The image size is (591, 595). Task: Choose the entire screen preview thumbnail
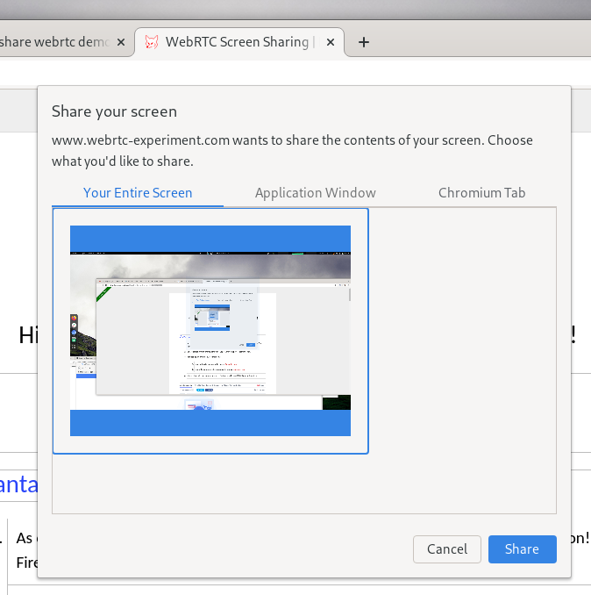[x=210, y=331]
